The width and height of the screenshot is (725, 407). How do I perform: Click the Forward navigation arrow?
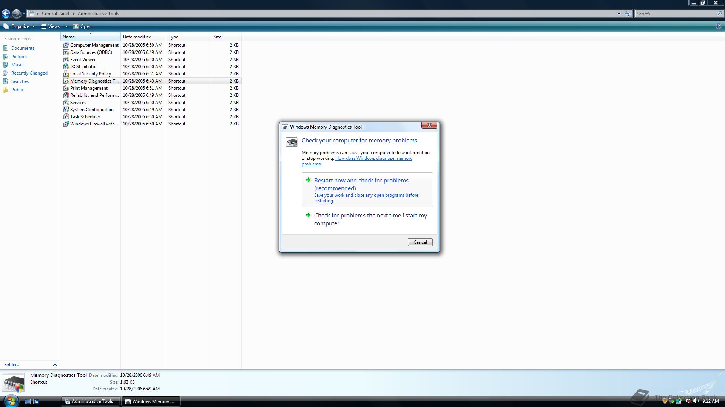(x=16, y=14)
